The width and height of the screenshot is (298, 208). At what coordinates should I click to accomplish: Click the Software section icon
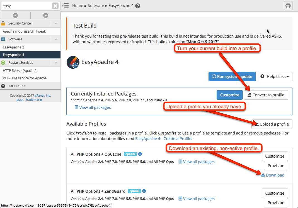(x=3, y=39)
